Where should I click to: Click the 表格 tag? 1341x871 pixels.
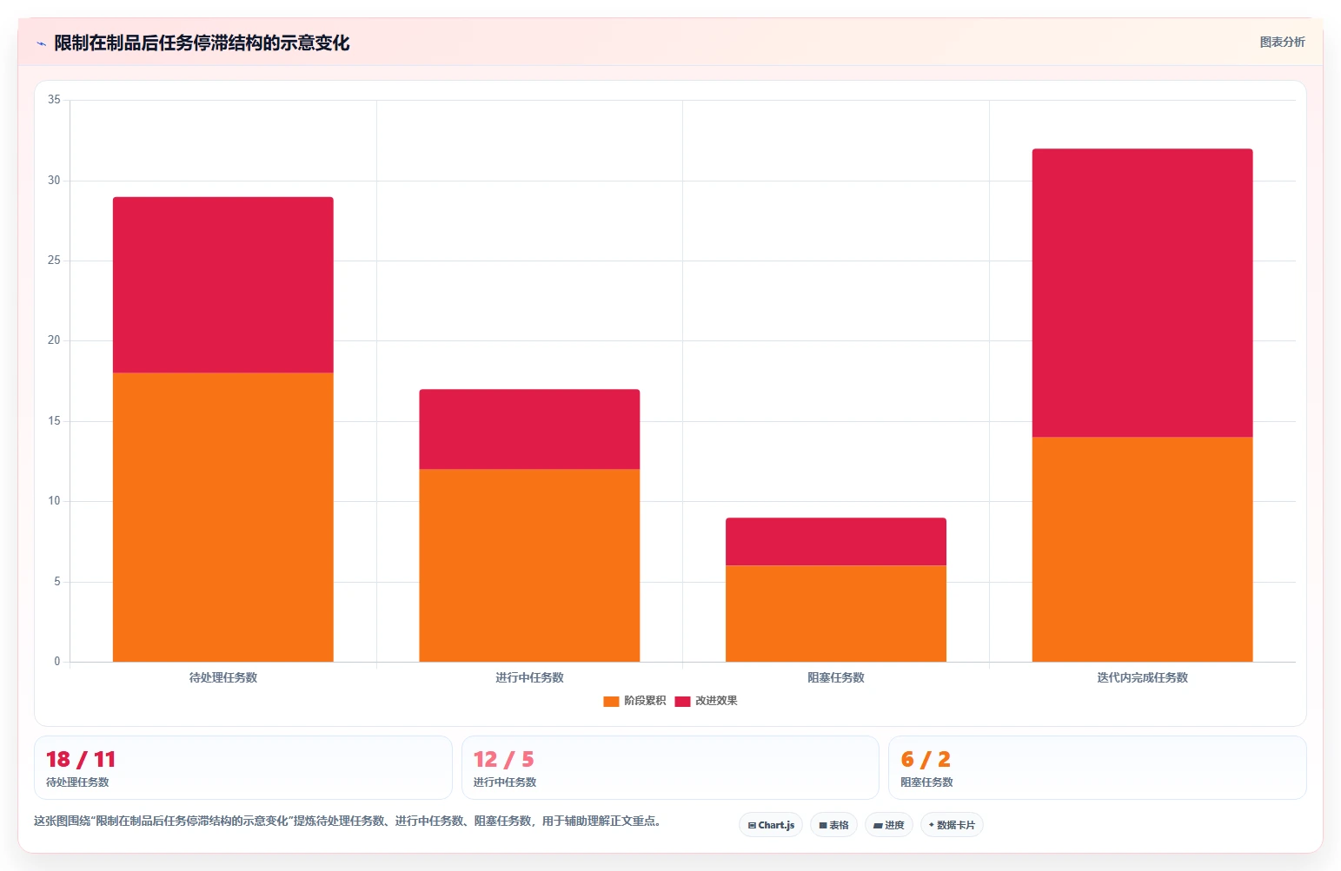[833, 825]
